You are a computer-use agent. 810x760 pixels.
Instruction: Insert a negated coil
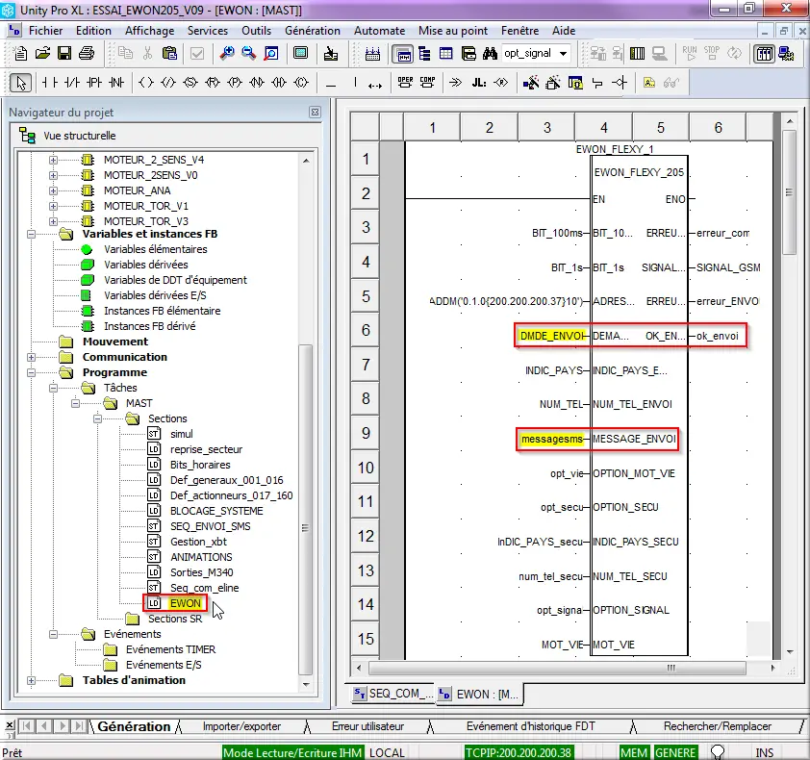(168, 83)
